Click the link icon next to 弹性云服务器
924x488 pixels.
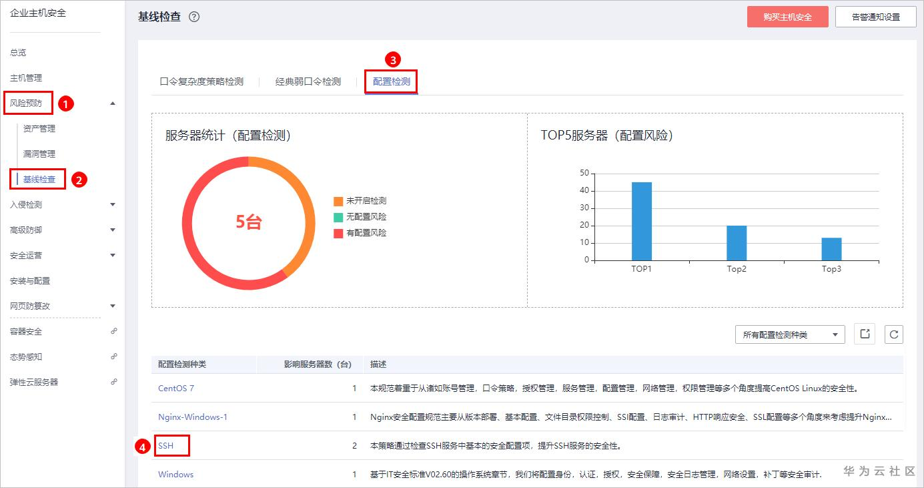pyautogui.click(x=113, y=382)
